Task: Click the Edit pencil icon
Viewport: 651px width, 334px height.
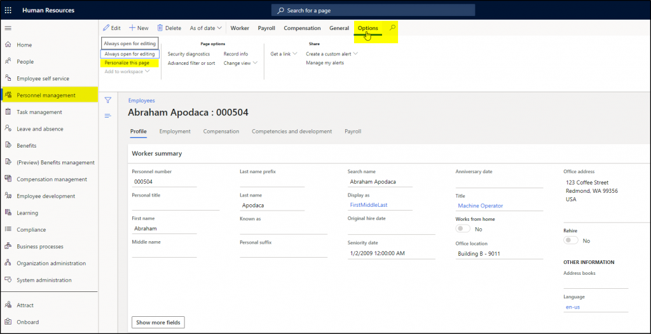Action: coord(107,28)
